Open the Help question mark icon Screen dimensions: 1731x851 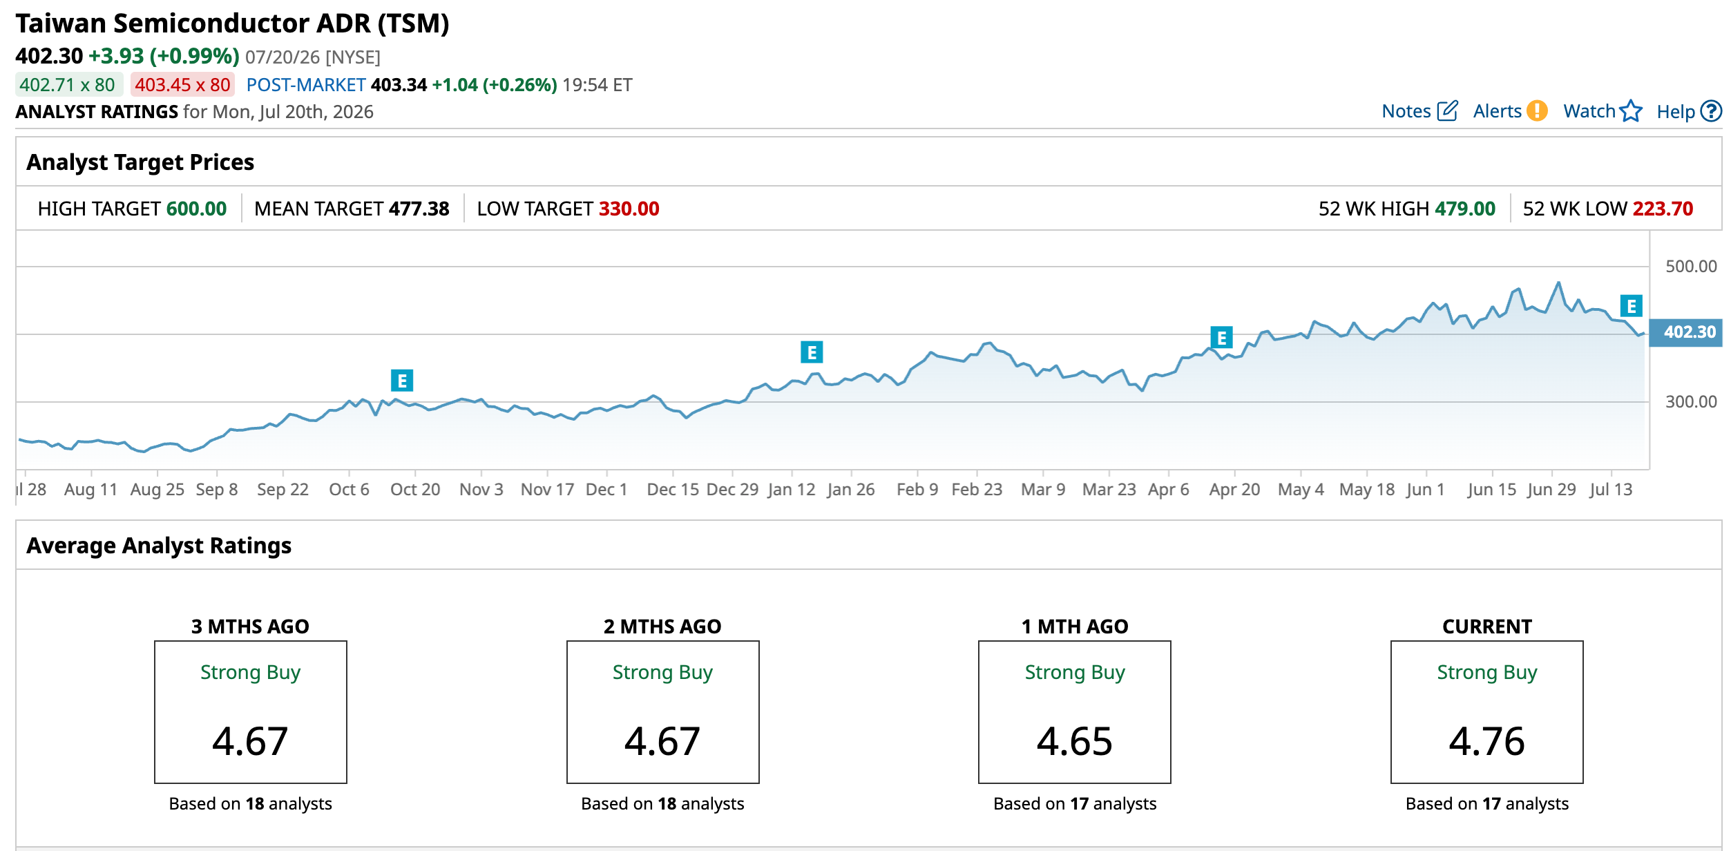coord(1711,111)
